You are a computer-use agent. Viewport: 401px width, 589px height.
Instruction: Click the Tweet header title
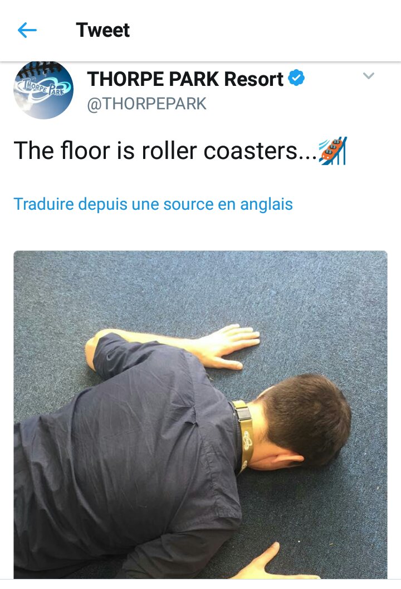[103, 30]
